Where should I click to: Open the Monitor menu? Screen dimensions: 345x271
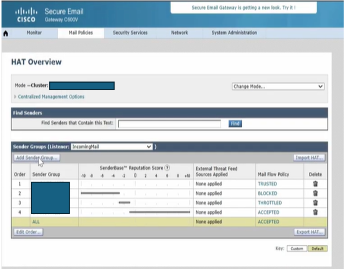point(34,33)
